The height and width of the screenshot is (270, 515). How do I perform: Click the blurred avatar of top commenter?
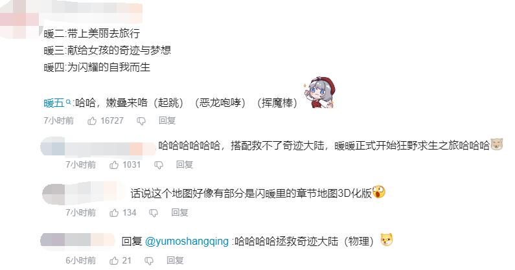(20, 19)
